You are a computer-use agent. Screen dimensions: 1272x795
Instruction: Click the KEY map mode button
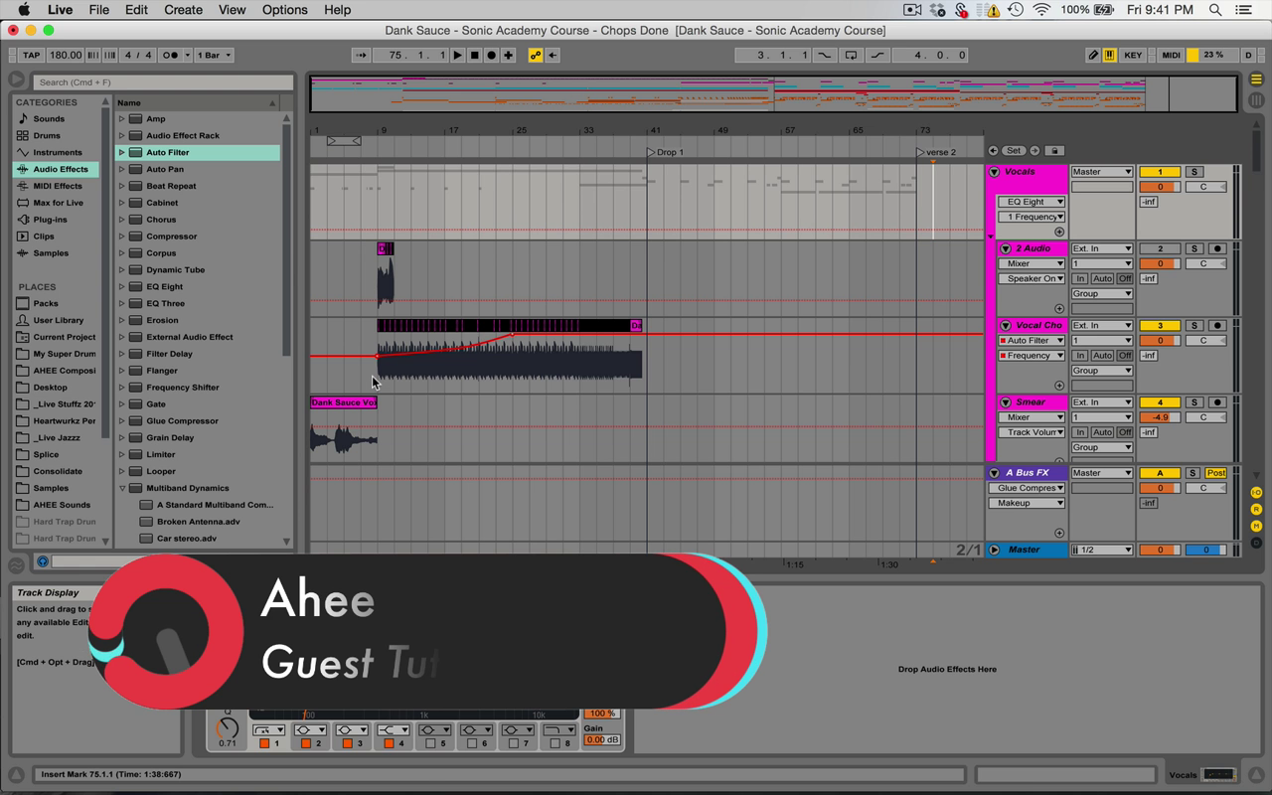click(x=1133, y=56)
